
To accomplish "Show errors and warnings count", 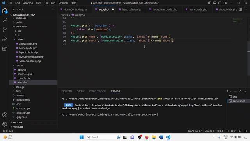I will coord(8,131).
